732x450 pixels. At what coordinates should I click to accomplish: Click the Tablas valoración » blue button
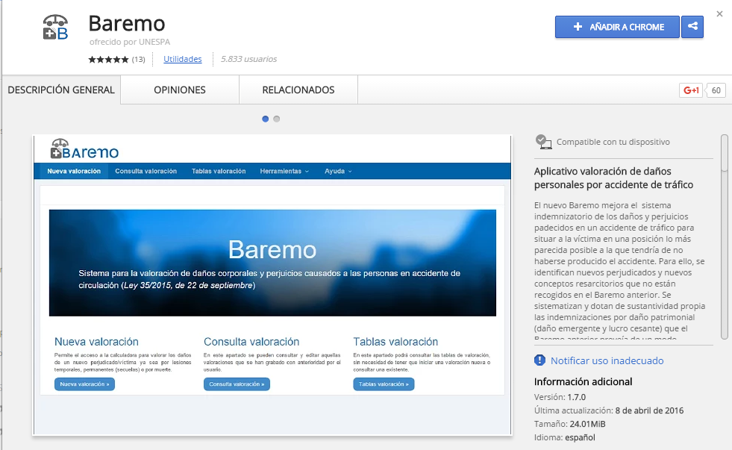tap(384, 384)
